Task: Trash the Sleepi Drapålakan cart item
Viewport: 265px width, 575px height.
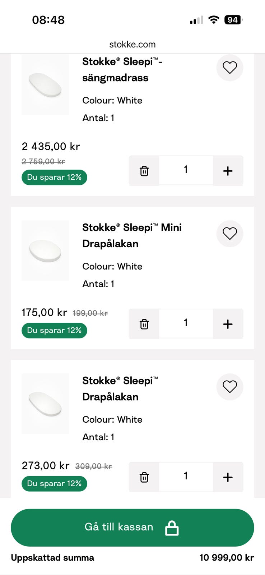Action: coord(144,477)
